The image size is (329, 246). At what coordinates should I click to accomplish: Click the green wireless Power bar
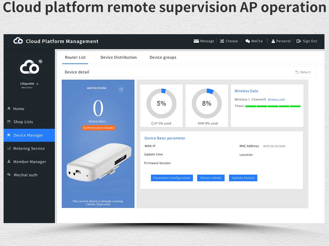(273, 106)
